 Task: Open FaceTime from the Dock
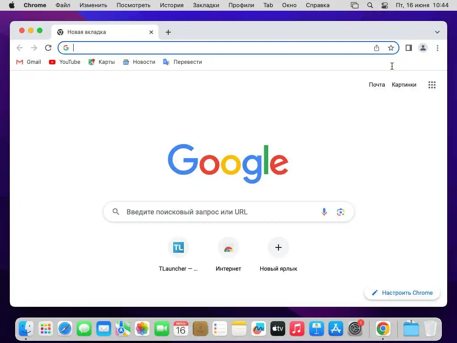click(162, 329)
